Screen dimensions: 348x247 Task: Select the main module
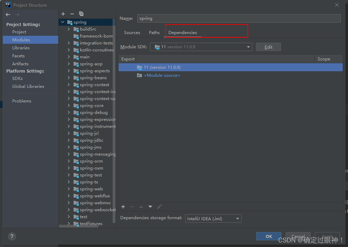click(x=84, y=57)
